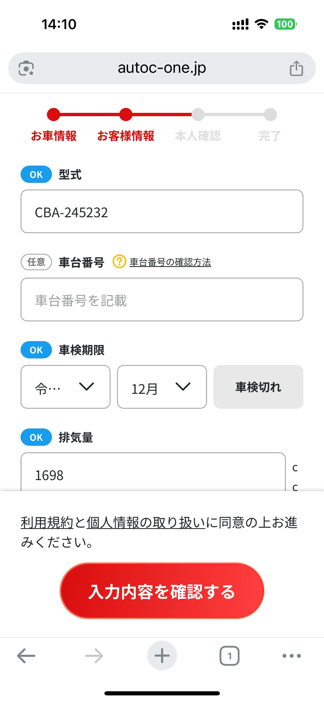Select the 型式 field showing CBA-245232

click(162, 211)
